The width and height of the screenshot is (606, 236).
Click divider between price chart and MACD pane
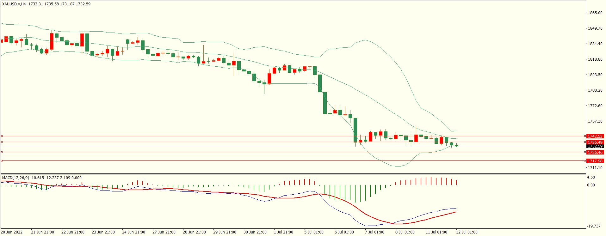293,174
